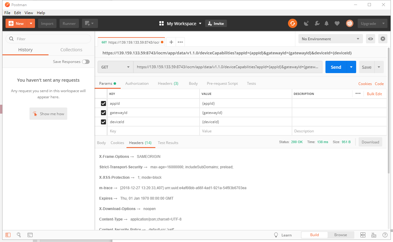The height and width of the screenshot is (242, 393).
Task: Open the Bulk Edit link
Action: [375, 94]
